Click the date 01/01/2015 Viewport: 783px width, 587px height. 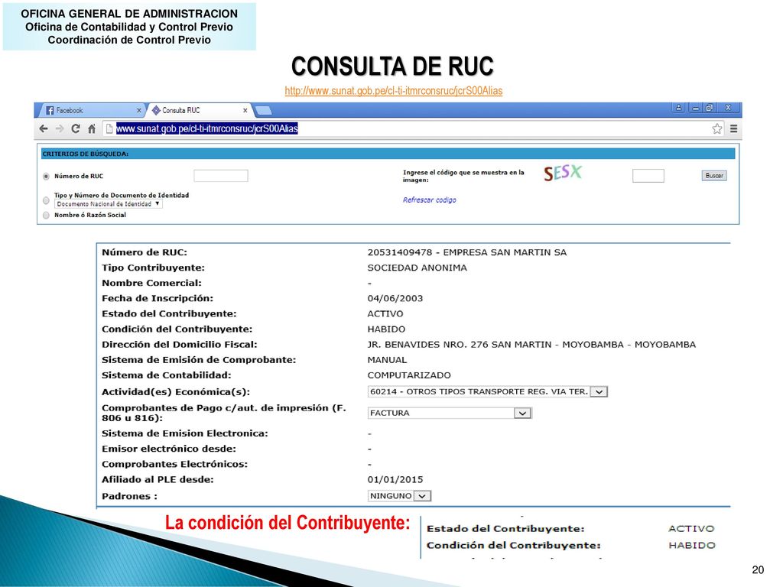(395, 480)
